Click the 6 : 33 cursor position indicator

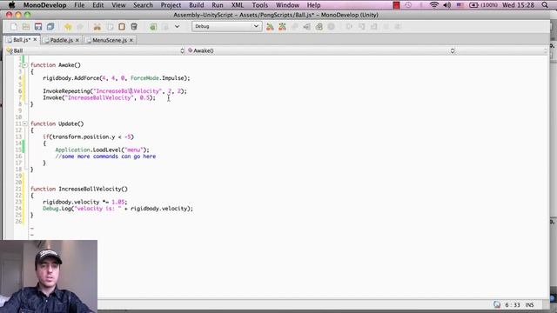click(x=513, y=305)
